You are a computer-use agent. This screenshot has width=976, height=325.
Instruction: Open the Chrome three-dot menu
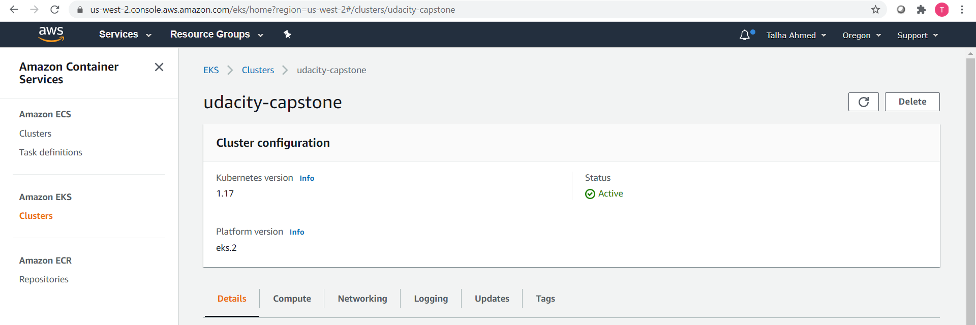coord(962,10)
